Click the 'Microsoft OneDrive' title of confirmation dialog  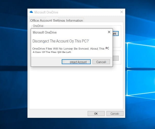click(44, 32)
